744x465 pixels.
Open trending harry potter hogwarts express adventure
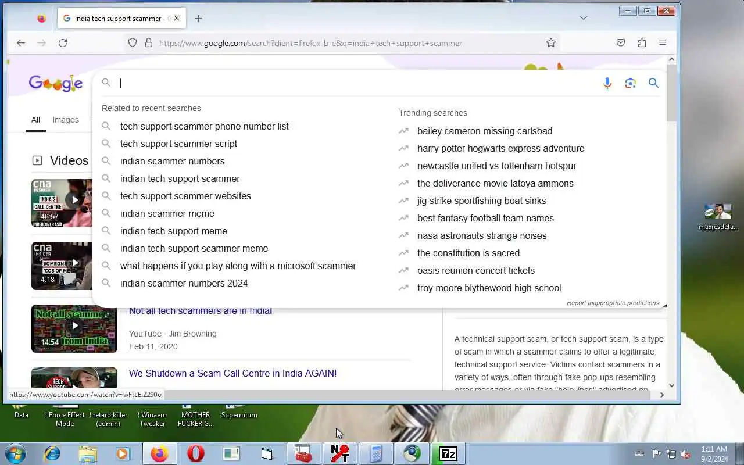click(x=501, y=148)
